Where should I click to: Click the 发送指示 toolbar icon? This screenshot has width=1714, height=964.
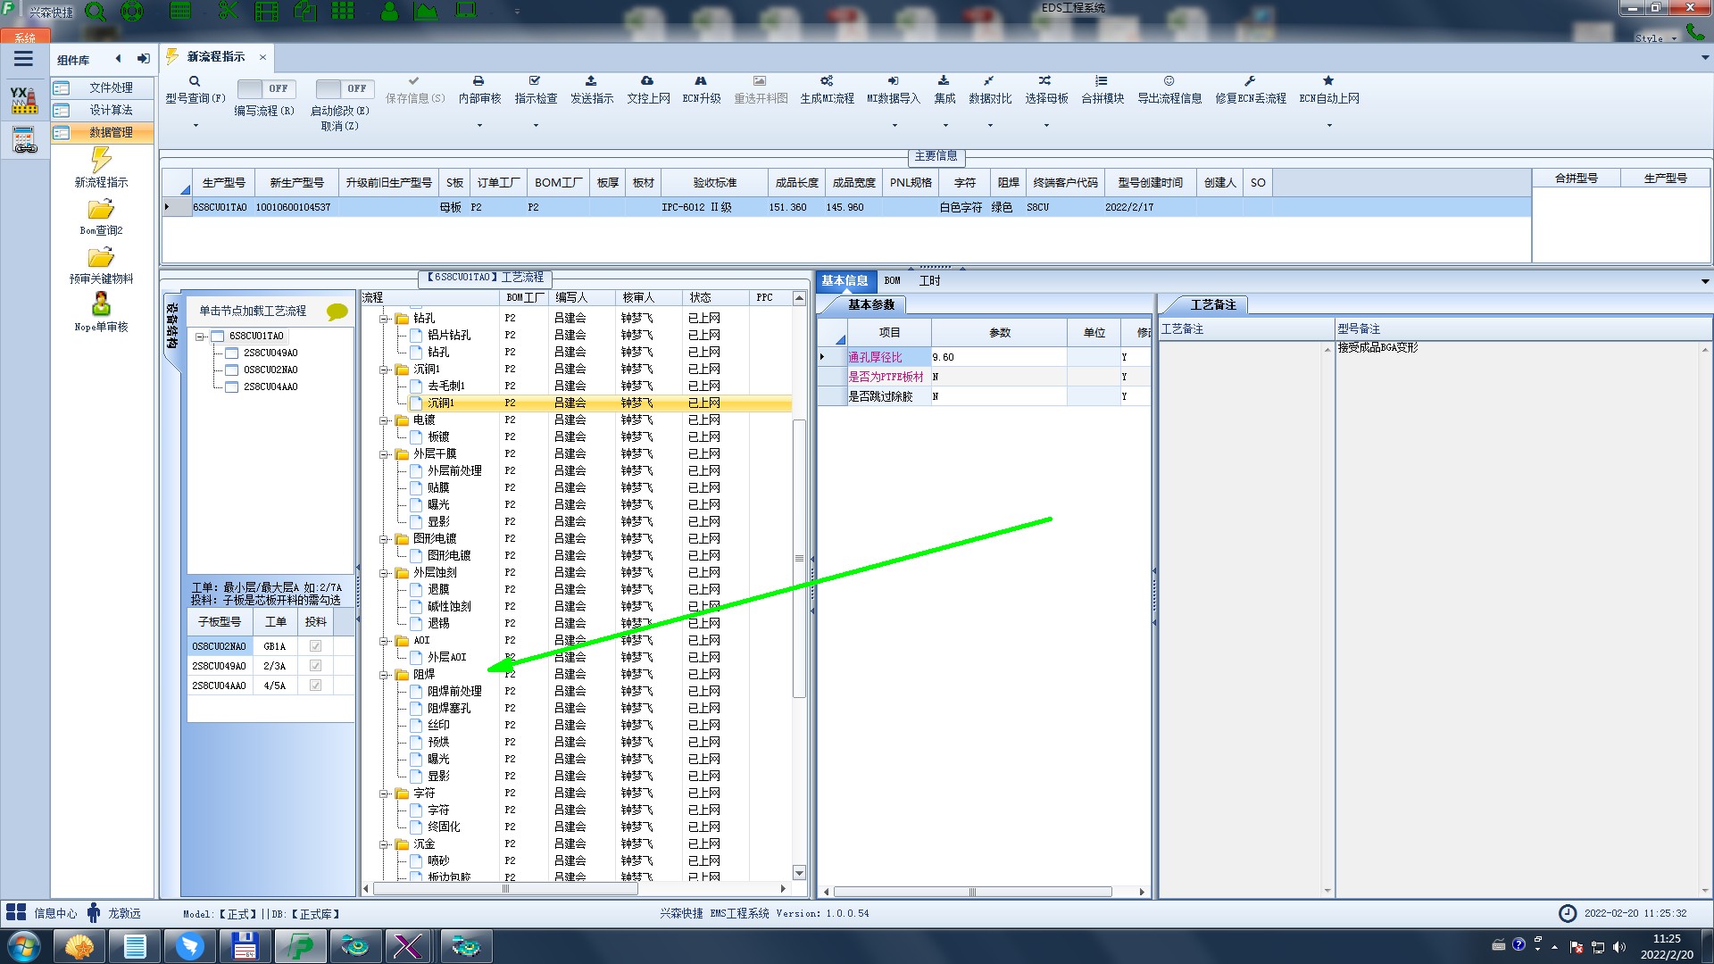click(x=591, y=81)
